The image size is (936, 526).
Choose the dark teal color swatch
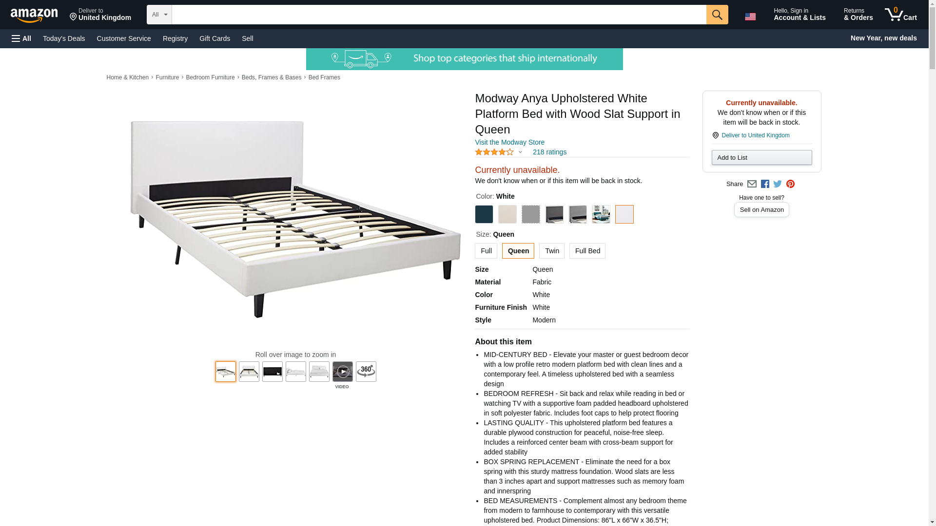484,214
